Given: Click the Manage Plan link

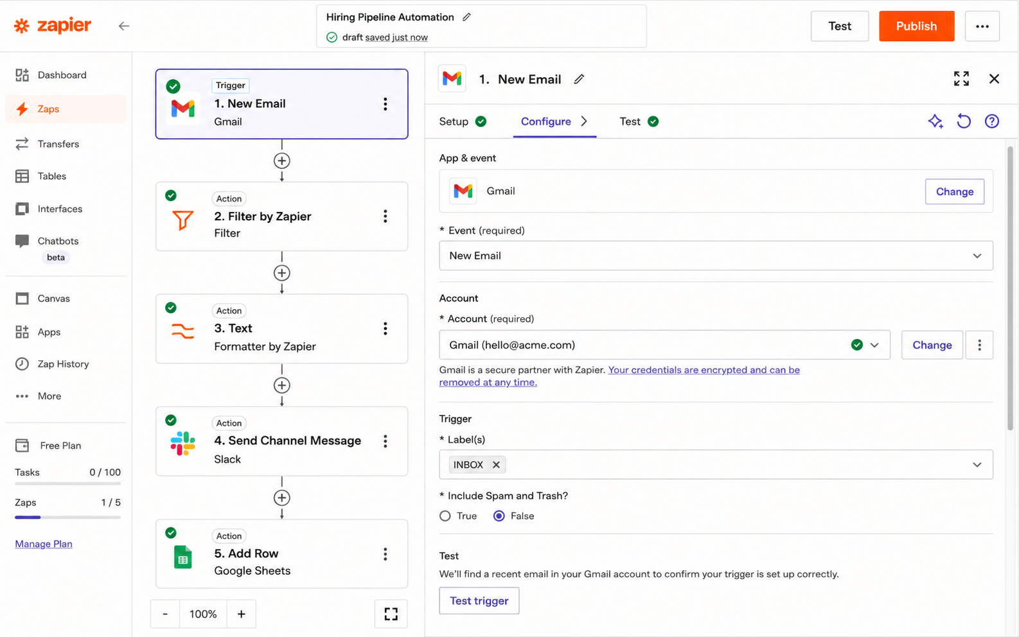Looking at the screenshot, I should point(44,544).
